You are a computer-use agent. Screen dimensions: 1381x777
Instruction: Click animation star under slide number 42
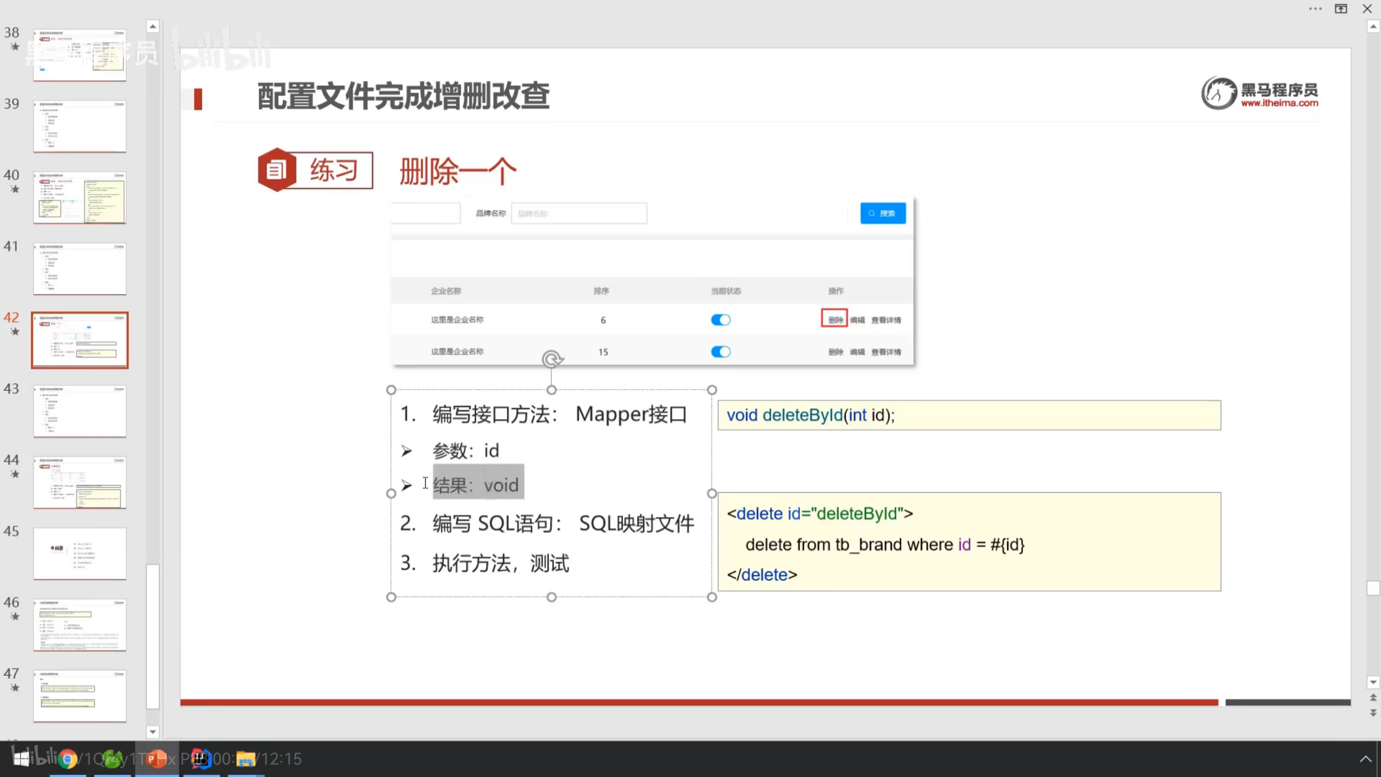(x=15, y=331)
